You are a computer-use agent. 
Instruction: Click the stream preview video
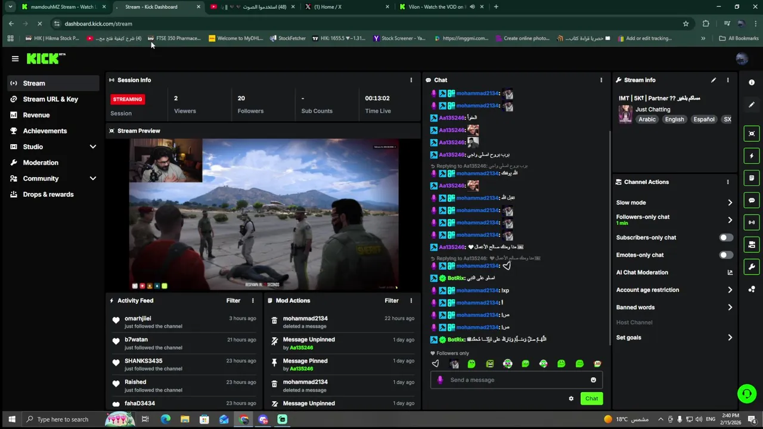[264, 214]
